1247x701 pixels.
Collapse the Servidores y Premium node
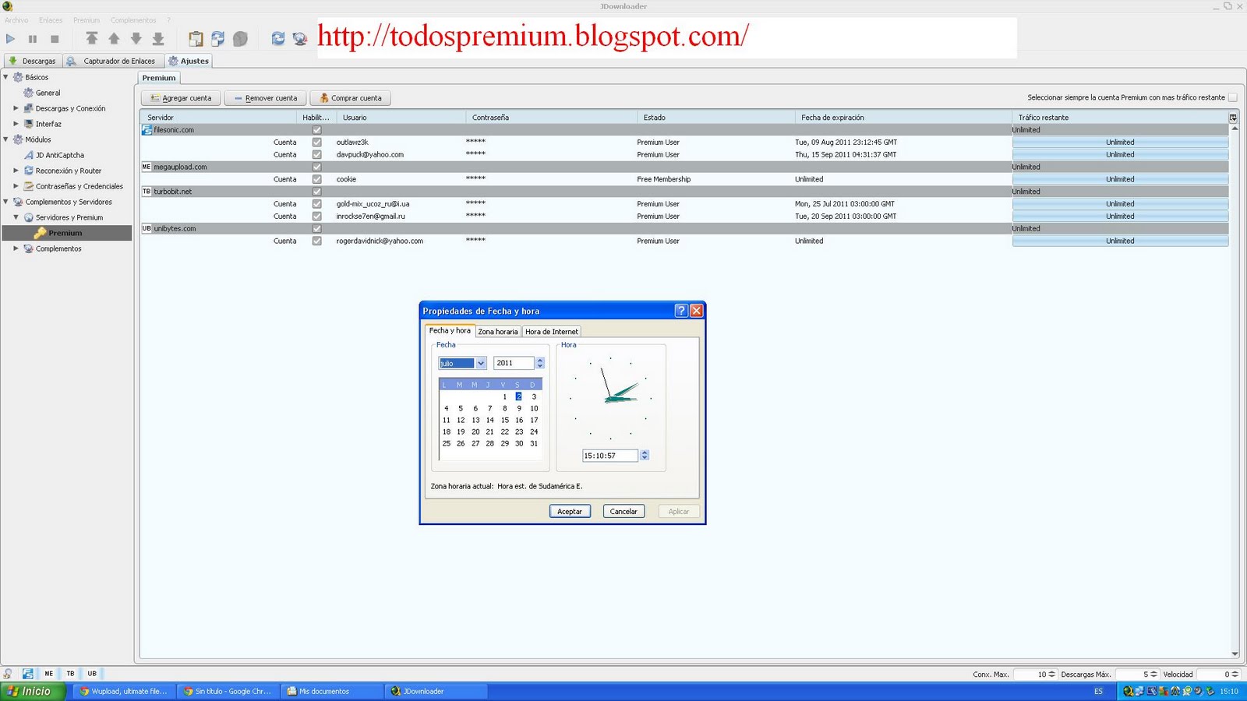coord(16,217)
